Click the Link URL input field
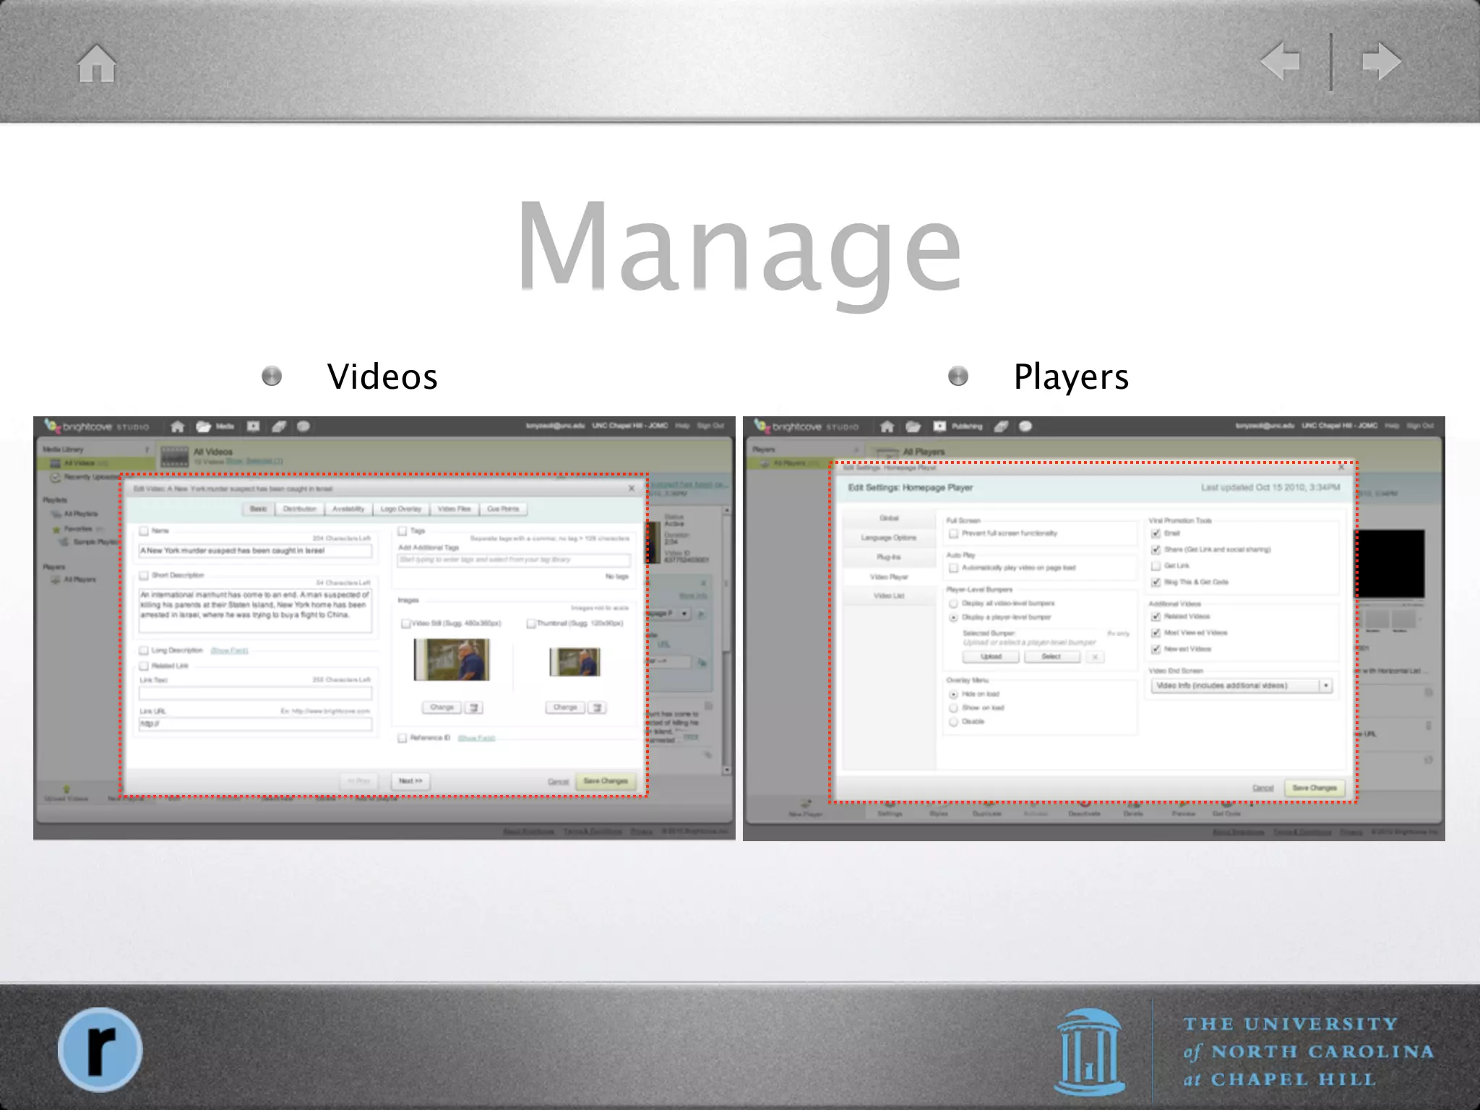 pos(256,724)
